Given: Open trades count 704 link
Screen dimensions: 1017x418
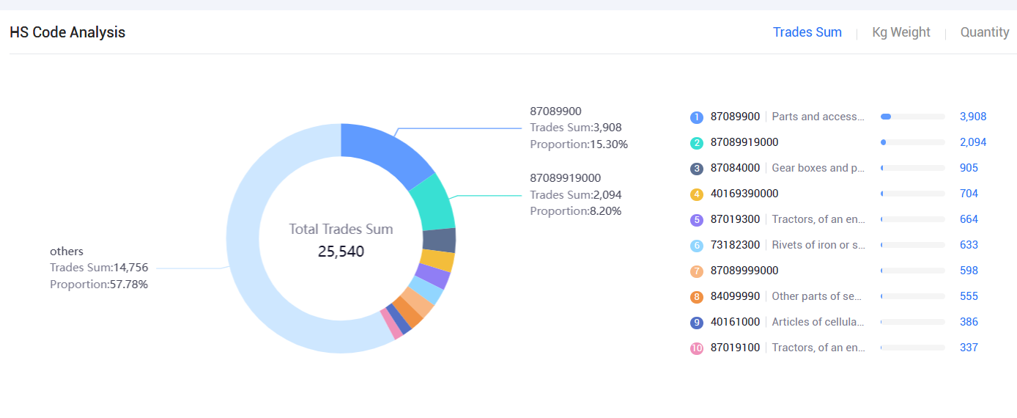Looking at the screenshot, I should [969, 194].
